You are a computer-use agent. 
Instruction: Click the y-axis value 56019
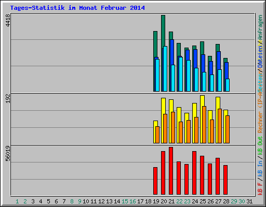(8, 153)
